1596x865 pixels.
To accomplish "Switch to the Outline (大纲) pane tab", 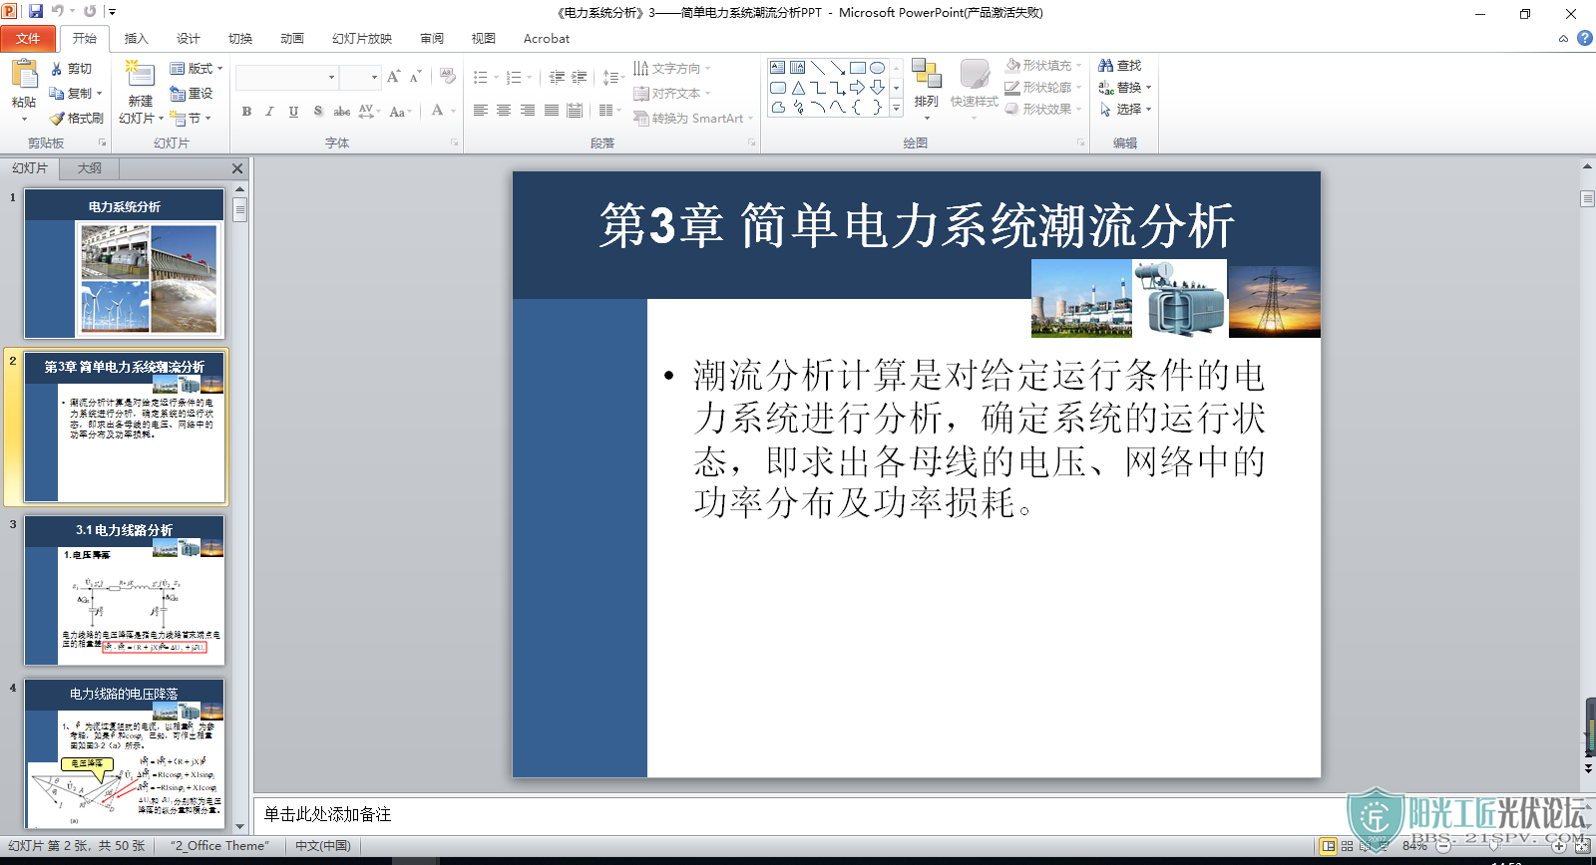I will pos(89,168).
